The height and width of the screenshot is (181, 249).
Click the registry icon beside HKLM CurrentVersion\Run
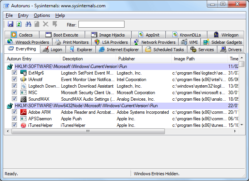[10, 66]
